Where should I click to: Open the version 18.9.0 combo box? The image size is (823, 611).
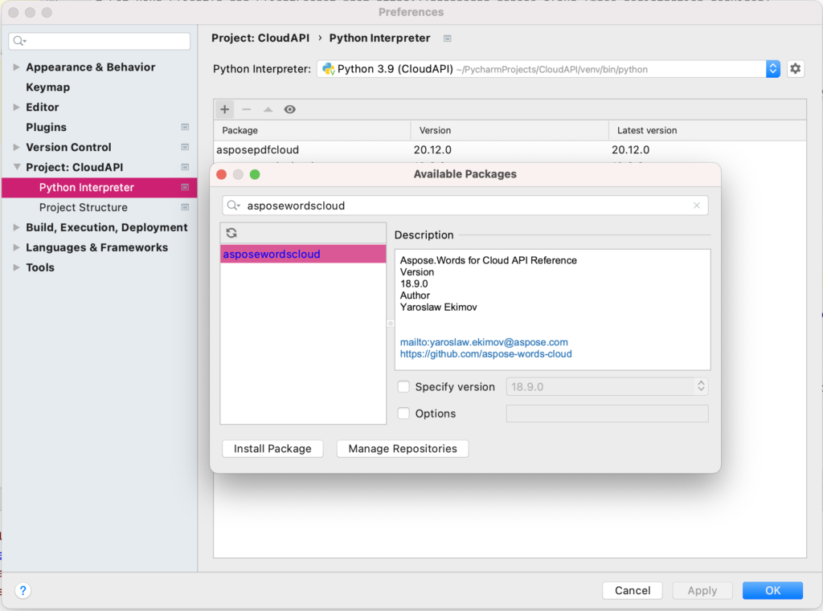(x=607, y=386)
